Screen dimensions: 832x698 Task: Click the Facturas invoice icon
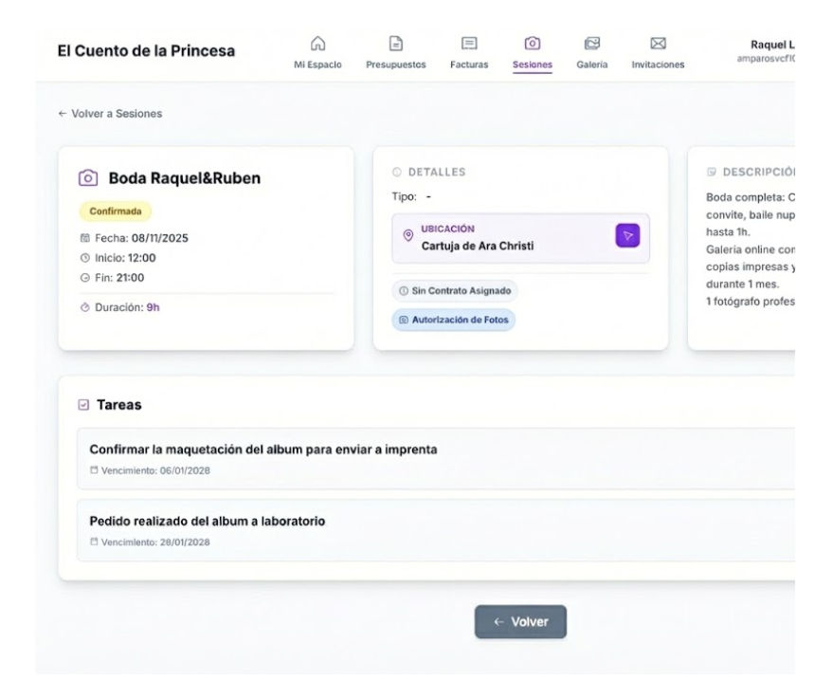pyautogui.click(x=468, y=44)
